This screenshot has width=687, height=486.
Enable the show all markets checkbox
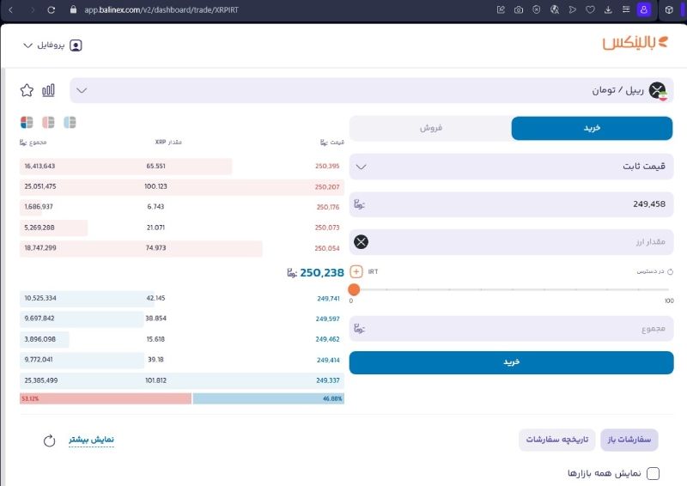(653, 473)
